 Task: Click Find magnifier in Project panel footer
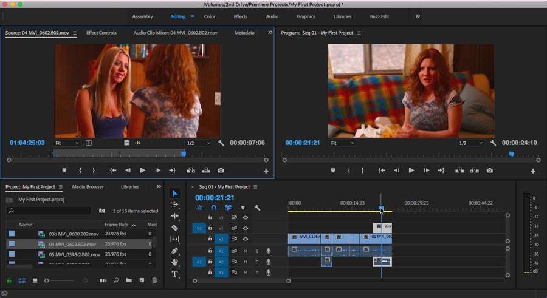tap(116, 280)
